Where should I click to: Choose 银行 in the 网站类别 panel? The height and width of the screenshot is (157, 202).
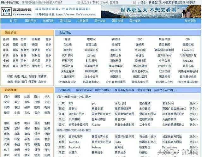[x=37, y=134]
